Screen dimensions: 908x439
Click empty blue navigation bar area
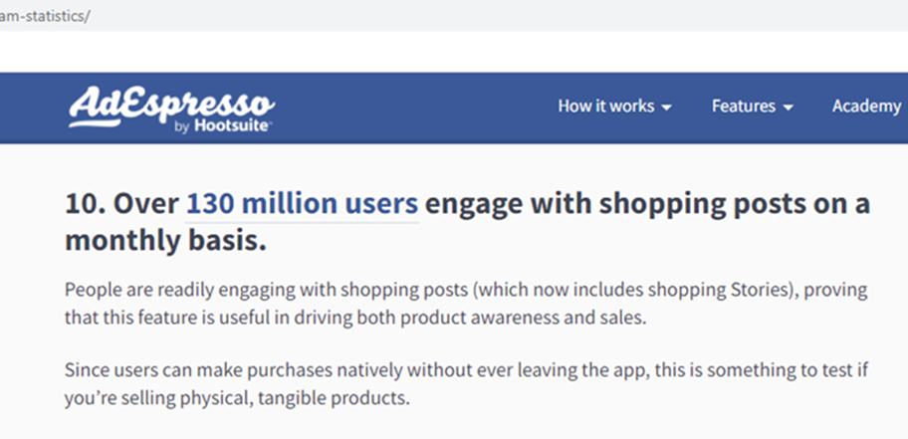[418, 108]
